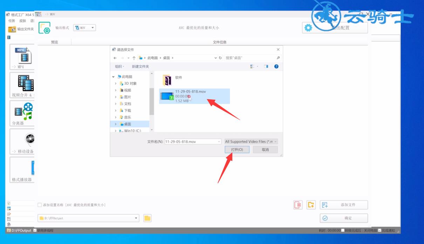This screenshot has height=244, width=424.
Task: Click the red remove-file icon
Action: (x=298, y=205)
